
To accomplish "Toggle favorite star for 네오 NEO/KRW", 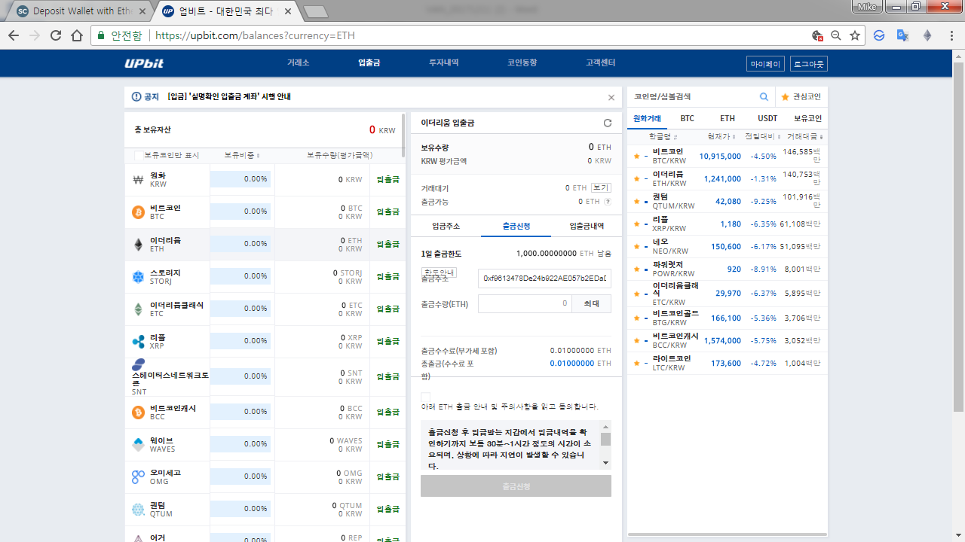I will tap(636, 247).
